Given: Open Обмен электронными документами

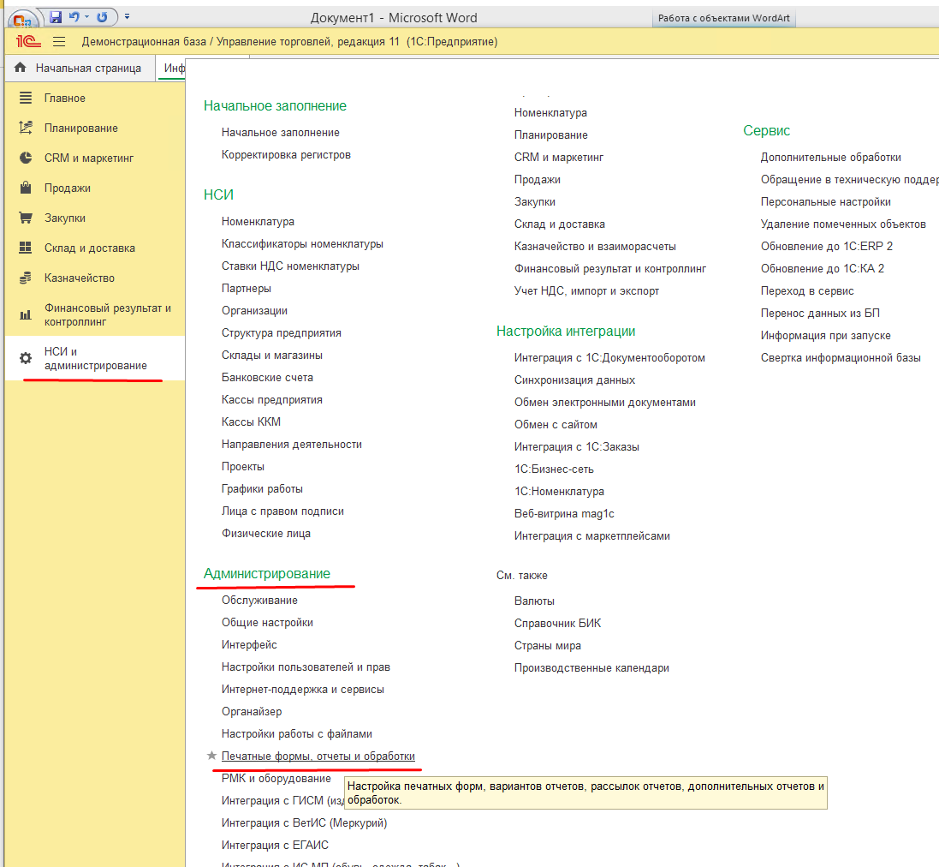Looking at the screenshot, I should tap(605, 402).
